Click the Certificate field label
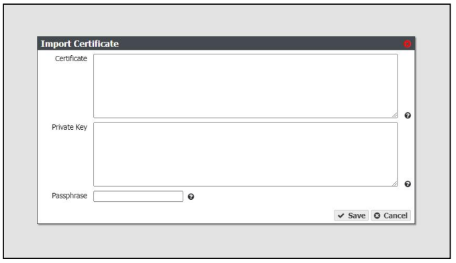Image resolution: width=456 pixels, height=263 pixels. point(71,59)
